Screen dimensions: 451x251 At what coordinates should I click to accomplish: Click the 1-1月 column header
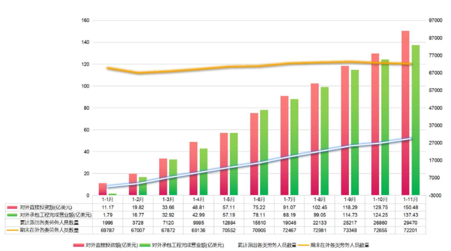107,199
